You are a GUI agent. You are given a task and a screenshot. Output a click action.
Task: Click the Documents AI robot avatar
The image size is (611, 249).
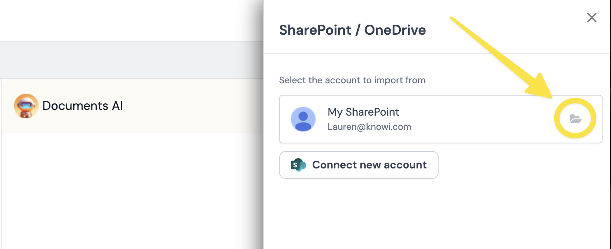pos(26,106)
